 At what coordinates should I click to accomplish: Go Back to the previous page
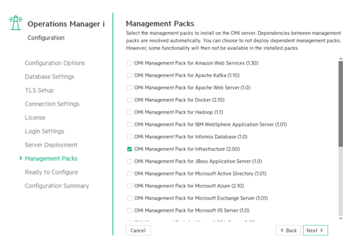click(288, 231)
